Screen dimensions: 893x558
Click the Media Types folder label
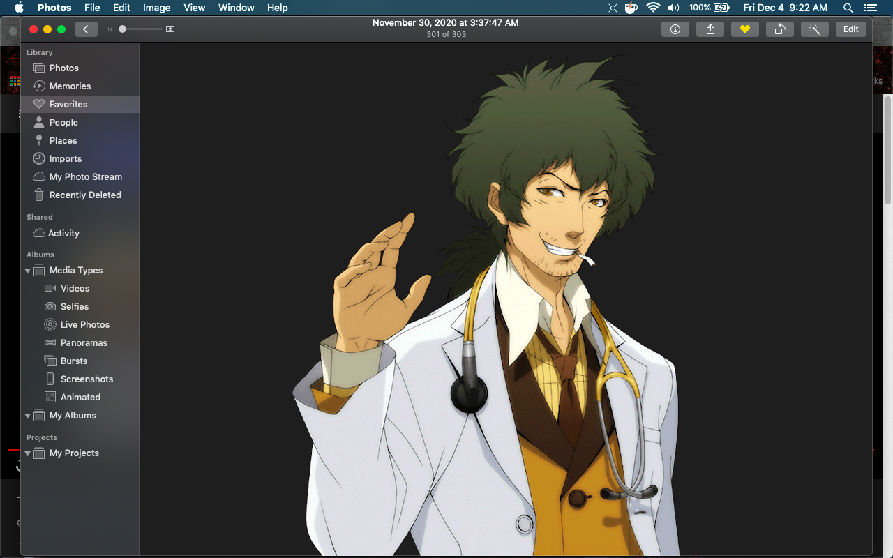click(x=76, y=270)
